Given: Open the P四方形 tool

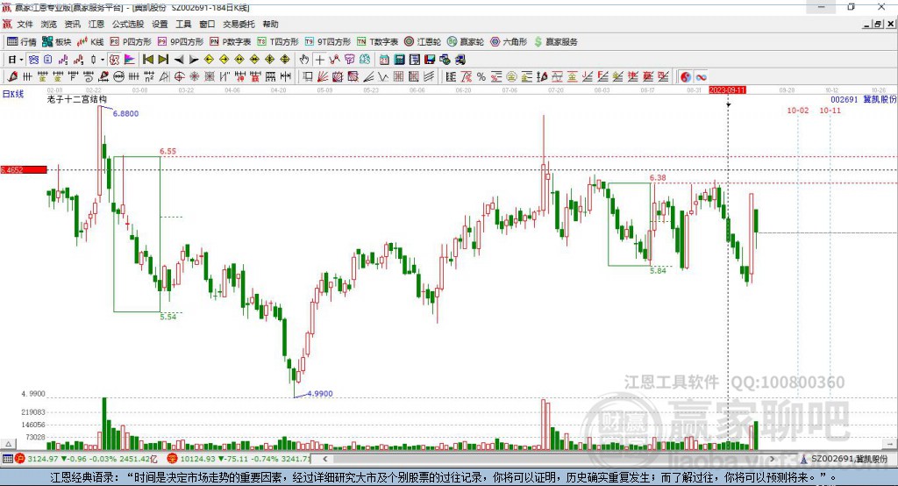Looking at the screenshot, I should click(x=131, y=42).
